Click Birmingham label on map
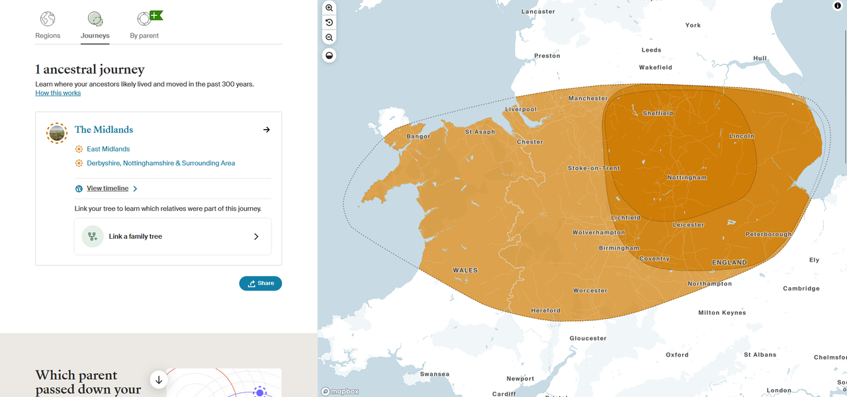This screenshot has height=397, width=847. pyautogui.click(x=619, y=248)
